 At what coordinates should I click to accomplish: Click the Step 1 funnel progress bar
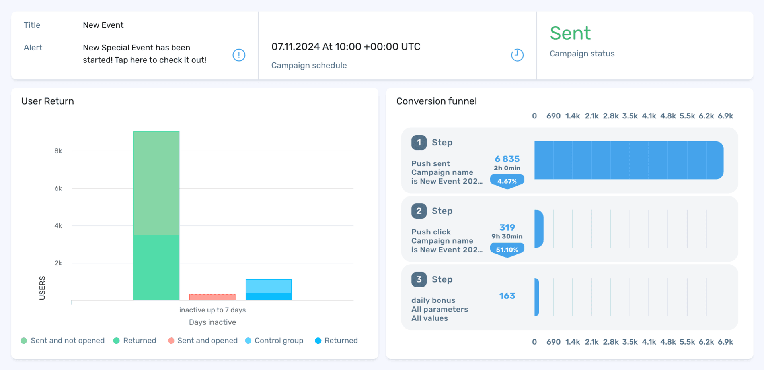coord(629,161)
